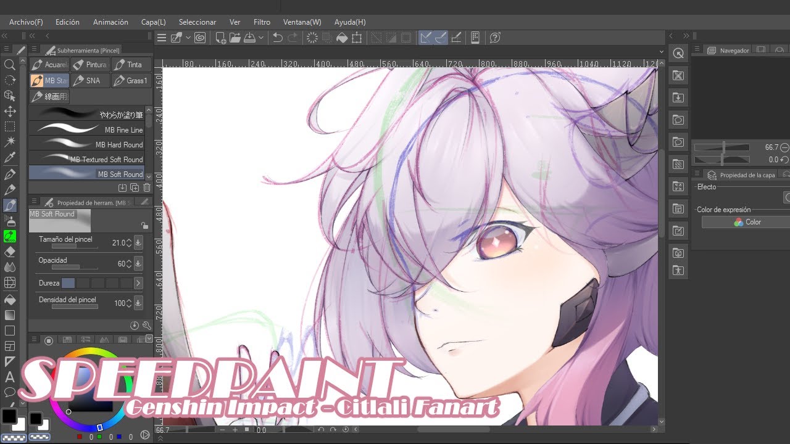Select the Auto select magic wand tool
This screenshot has height=444, width=790.
[x=10, y=142]
